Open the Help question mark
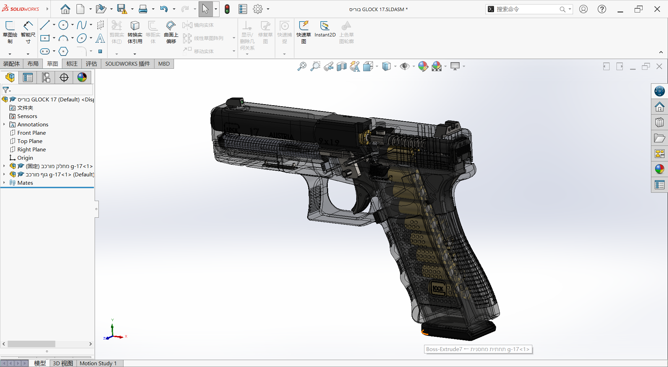This screenshot has height=367, width=668. click(x=602, y=9)
